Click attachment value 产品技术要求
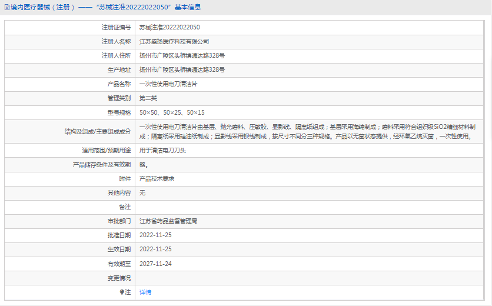The height and width of the screenshot is (306, 492). coord(157,178)
